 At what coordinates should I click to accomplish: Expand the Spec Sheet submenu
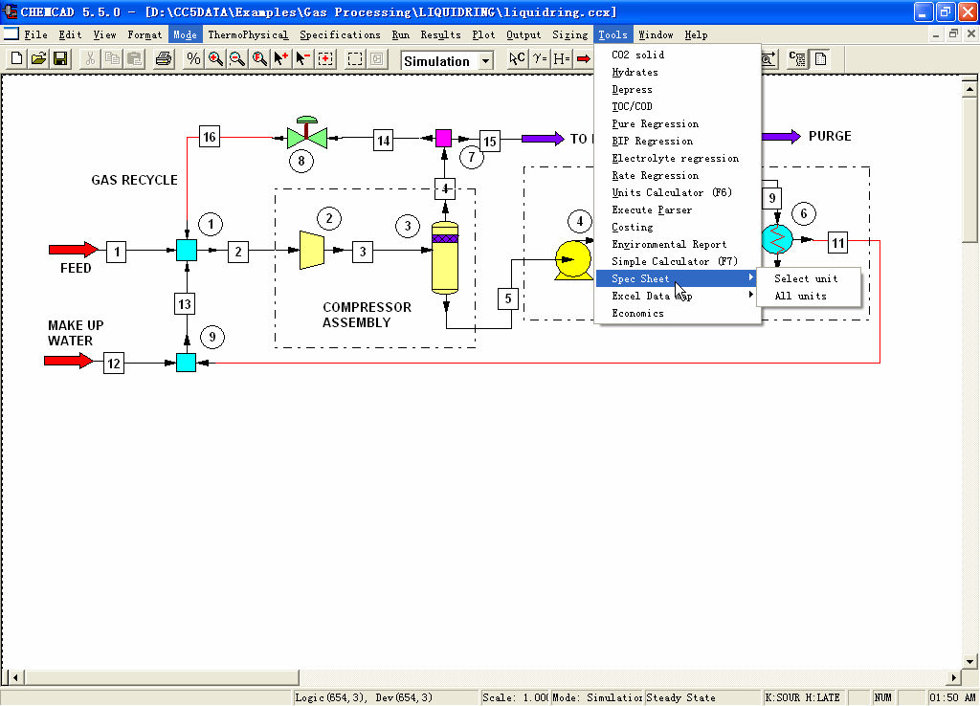click(x=677, y=278)
